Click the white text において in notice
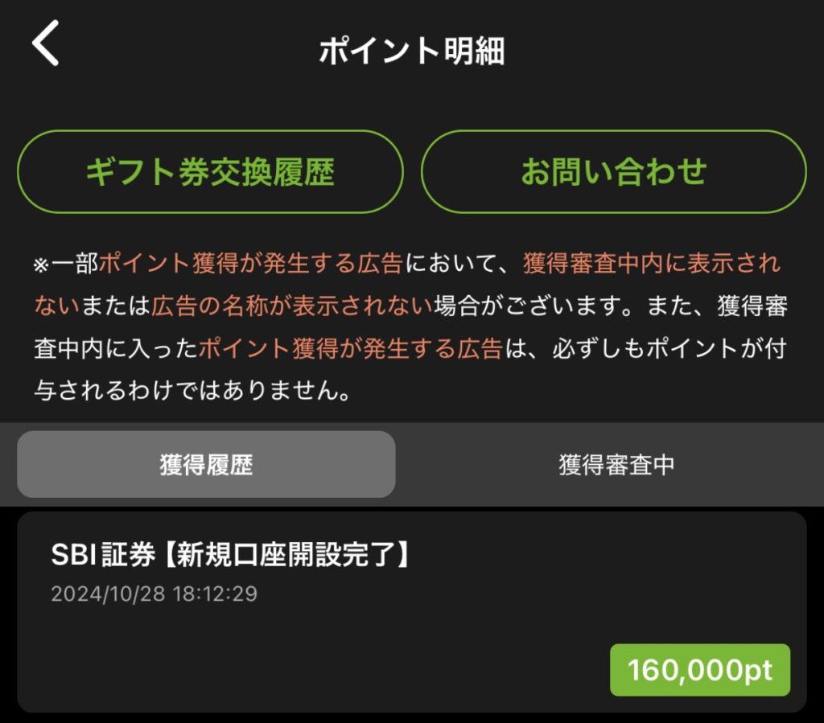This screenshot has height=723, width=824. pyautogui.click(x=451, y=264)
